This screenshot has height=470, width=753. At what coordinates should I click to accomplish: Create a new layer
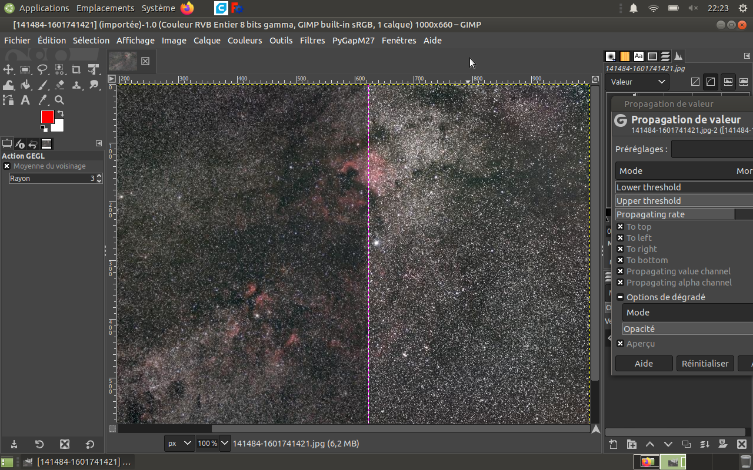coord(613,444)
